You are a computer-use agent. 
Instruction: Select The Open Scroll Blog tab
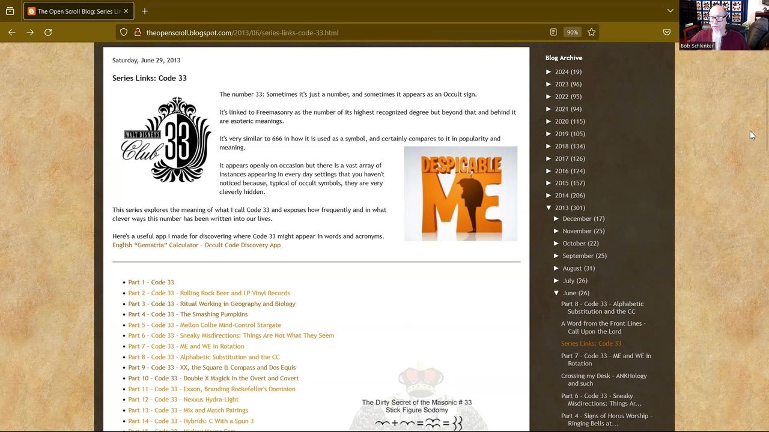(75, 11)
